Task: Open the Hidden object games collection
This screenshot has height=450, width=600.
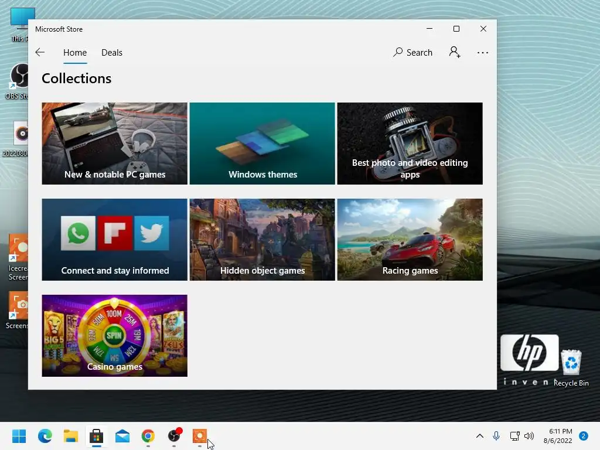Action: (x=262, y=240)
